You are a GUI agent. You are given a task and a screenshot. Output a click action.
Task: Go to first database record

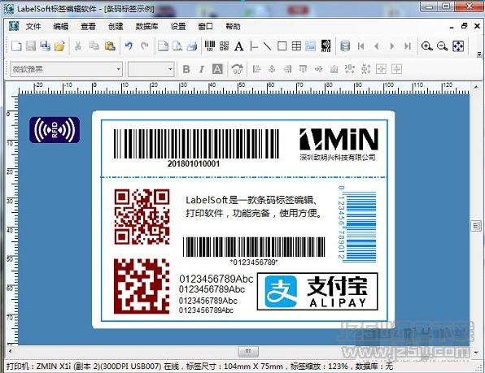360,46
